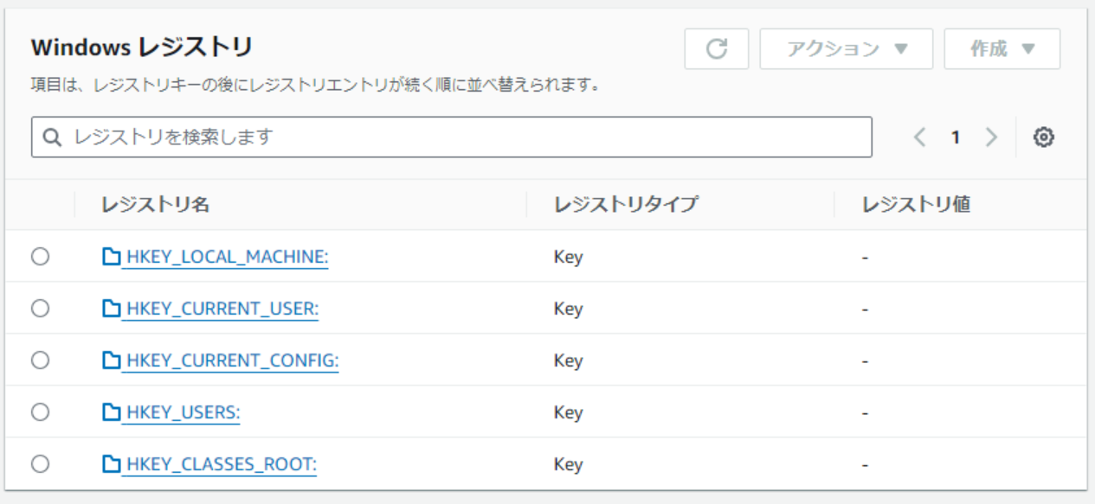This screenshot has width=1095, height=504.
Task: Select the HKEY_CURRENT_CONFIG radio button
Action: coord(40,360)
